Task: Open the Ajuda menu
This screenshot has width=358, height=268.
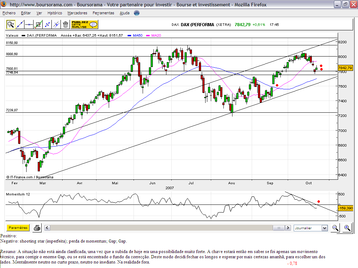Action: tap(124, 13)
